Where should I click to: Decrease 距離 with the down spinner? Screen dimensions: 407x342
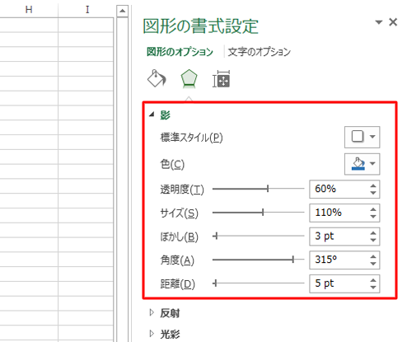coord(373,288)
